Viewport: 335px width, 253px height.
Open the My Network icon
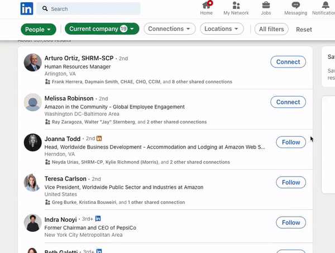(236, 5)
